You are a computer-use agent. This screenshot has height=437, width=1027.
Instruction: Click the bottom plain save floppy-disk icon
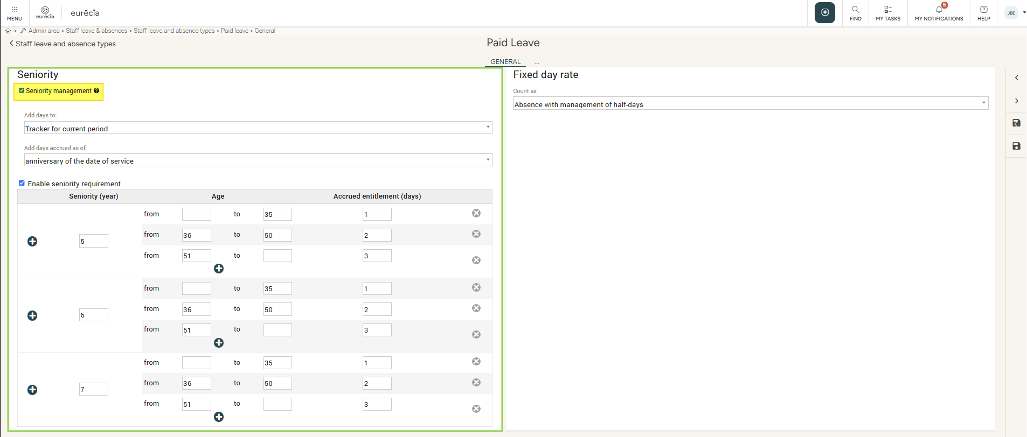pyautogui.click(x=1016, y=146)
